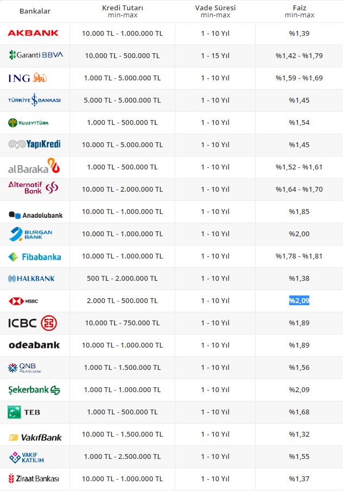Click the Halkbank logo
The image size is (343, 491).
coord(31,278)
